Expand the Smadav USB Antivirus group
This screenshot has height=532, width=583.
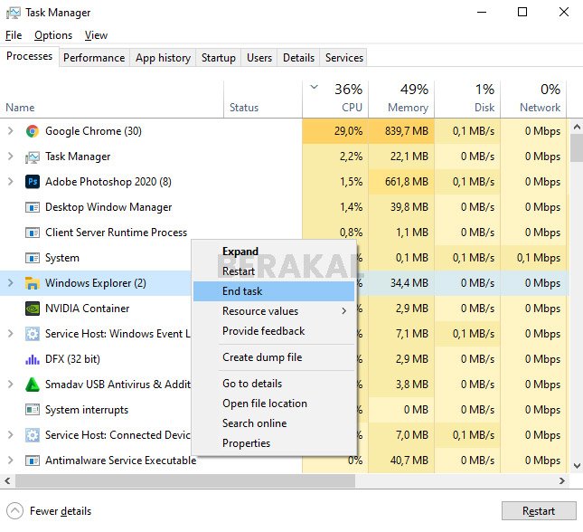pyautogui.click(x=11, y=385)
